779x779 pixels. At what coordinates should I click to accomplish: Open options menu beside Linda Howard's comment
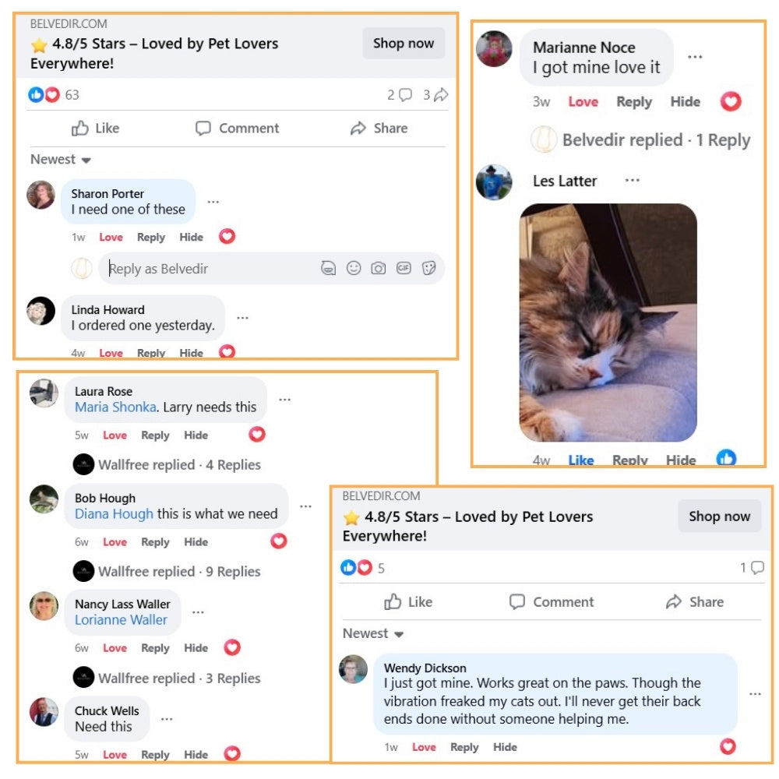[x=242, y=318]
